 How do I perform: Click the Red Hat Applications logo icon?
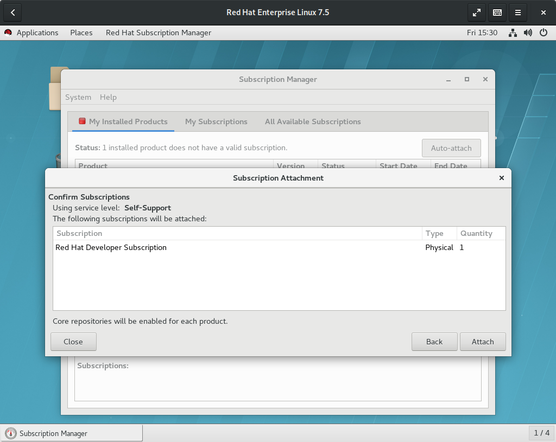click(x=8, y=33)
